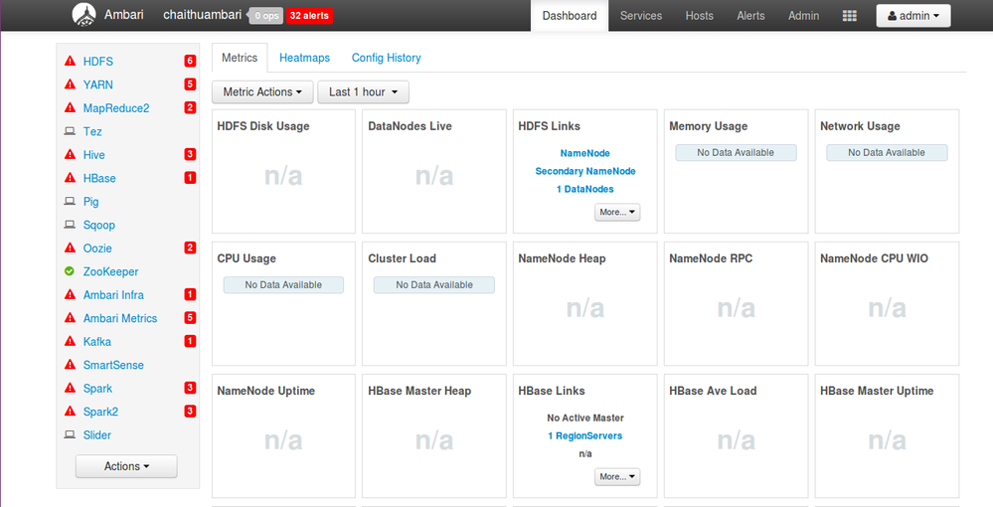Open the Ambari Metrics service link

tap(120, 319)
